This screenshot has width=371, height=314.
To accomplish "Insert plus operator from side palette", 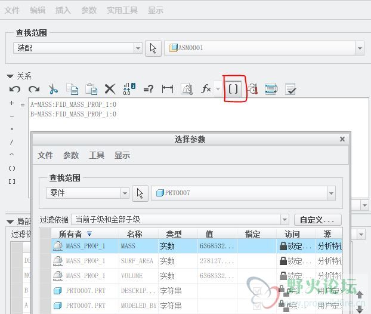I will click(x=11, y=103).
